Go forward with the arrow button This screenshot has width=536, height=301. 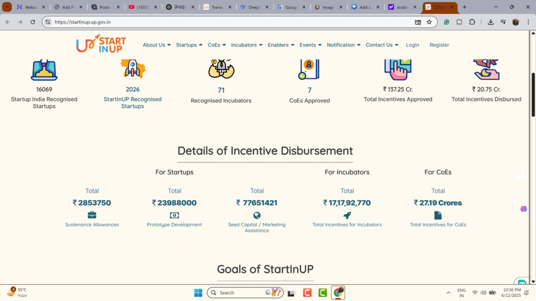20,22
